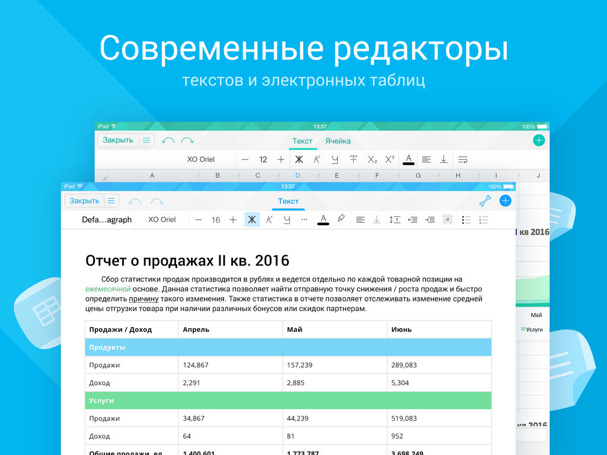Viewport: 607px width, 455px height.
Task: Apply italic formatting to the text
Action: click(268, 219)
